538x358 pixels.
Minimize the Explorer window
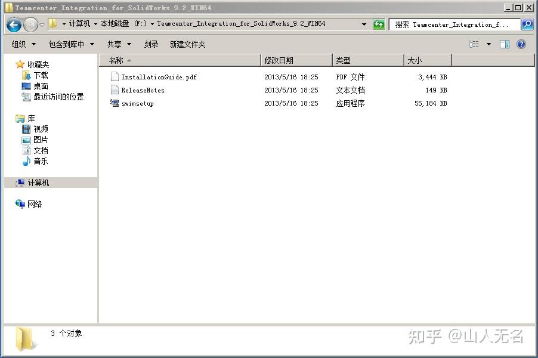pos(508,7)
